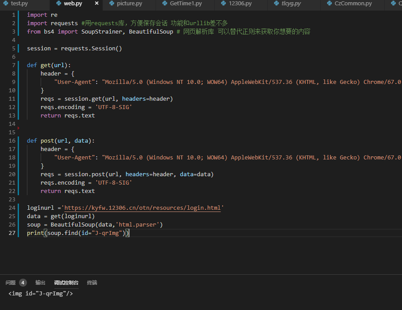Viewport: 402px width, 310px height.
Task: Open the CzCommon.py tab
Action: (x=353, y=4)
